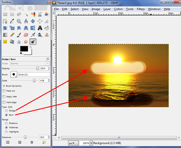Select the Zoom magnifier tool
Screen dimensions: 181x148
point(19,21)
